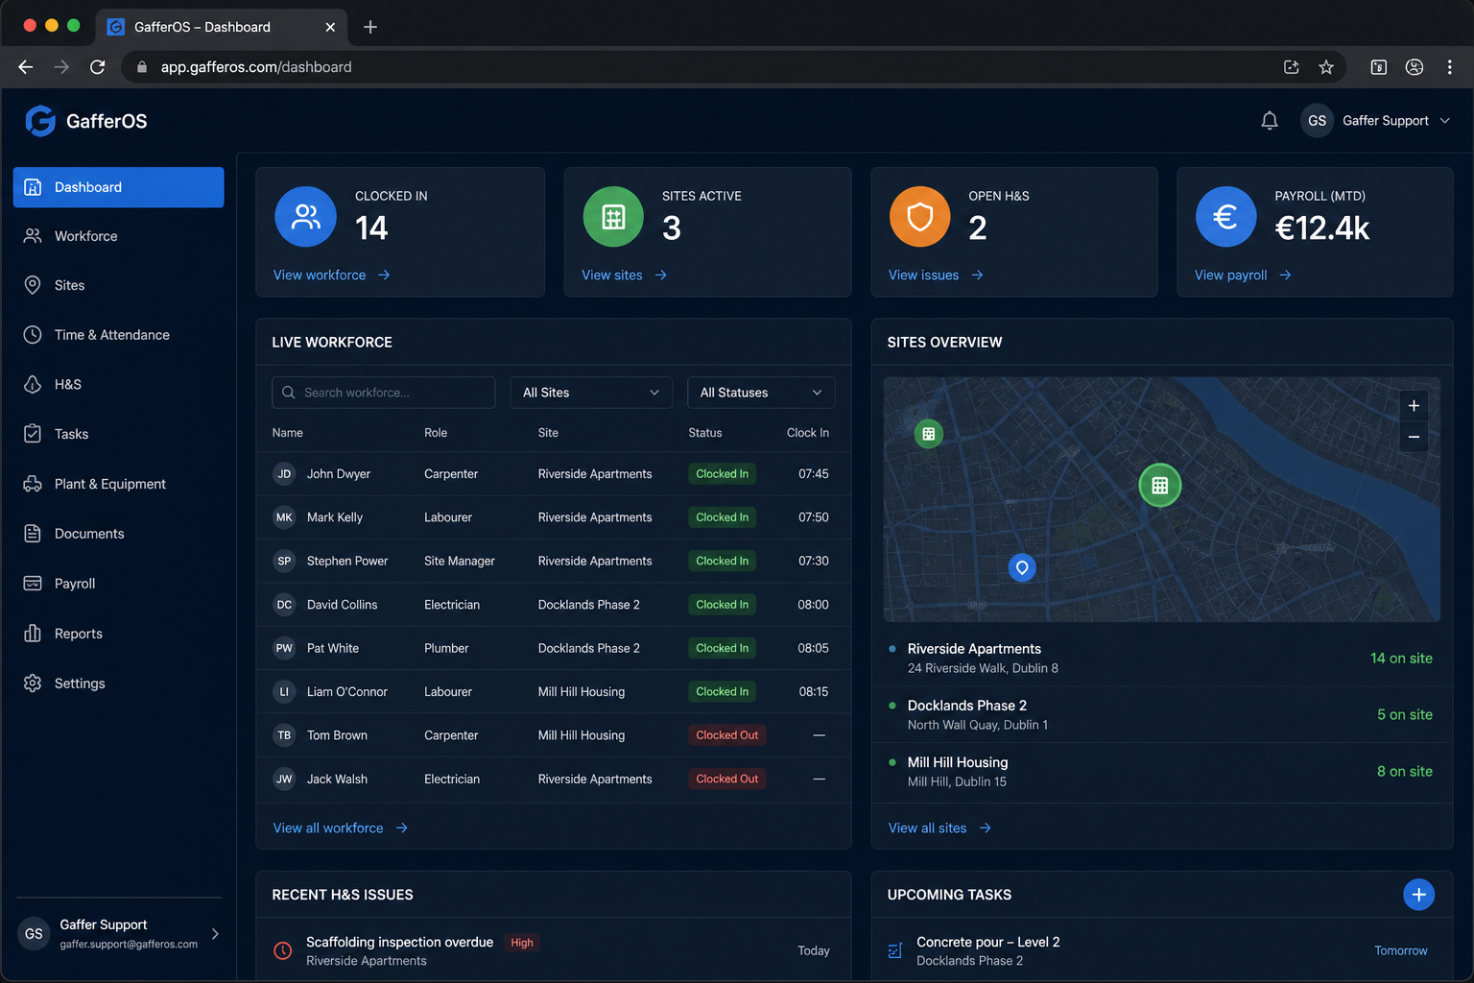The width and height of the screenshot is (1474, 983).
Task: Click the browser address bar URL
Action: [256, 67]
